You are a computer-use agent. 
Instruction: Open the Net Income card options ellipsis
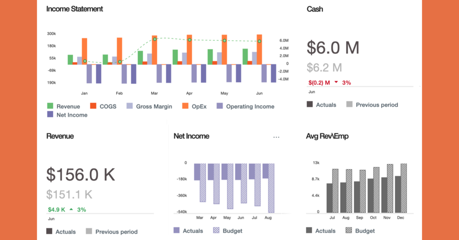click(x=276, y=137)
